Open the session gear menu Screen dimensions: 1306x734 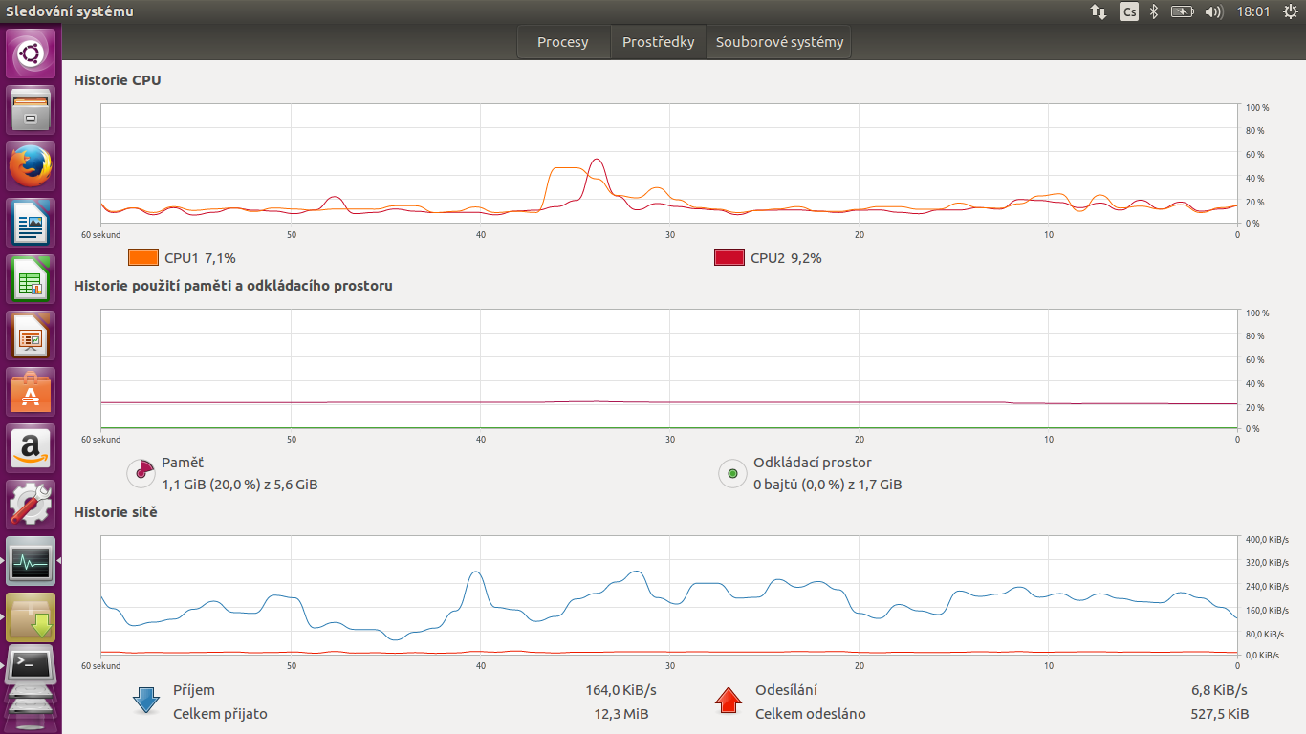pos(1290,11)
